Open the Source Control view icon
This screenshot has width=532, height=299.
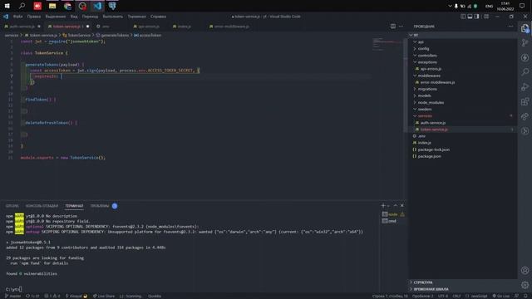point(525,42)
